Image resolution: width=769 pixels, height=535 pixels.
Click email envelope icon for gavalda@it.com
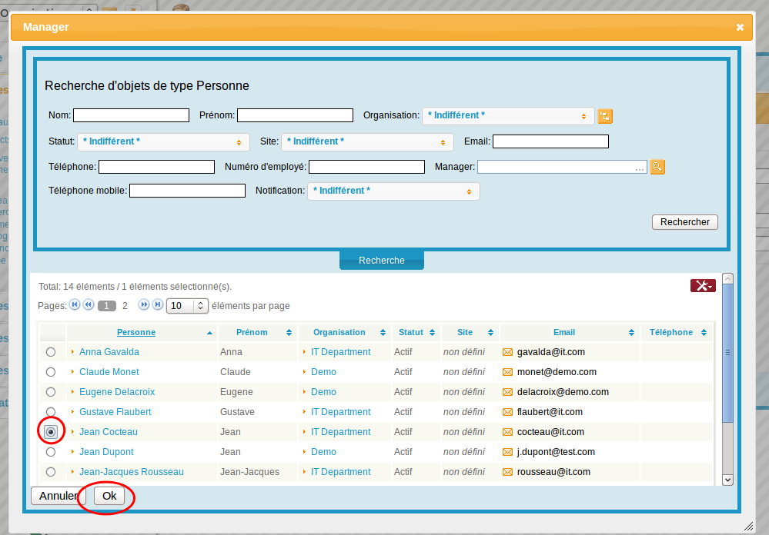pos(507,352)
